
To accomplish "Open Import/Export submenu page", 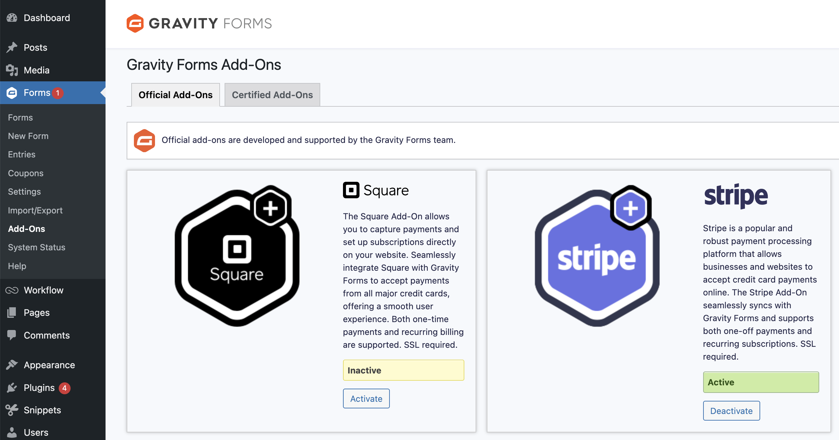I will tap(35, 210).
